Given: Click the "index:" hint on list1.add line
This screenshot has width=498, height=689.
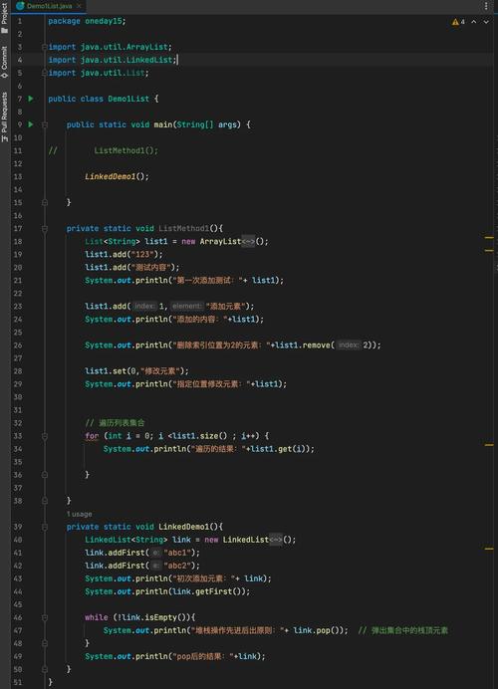Looking at the screenshot, I should (x=144, y=306).
